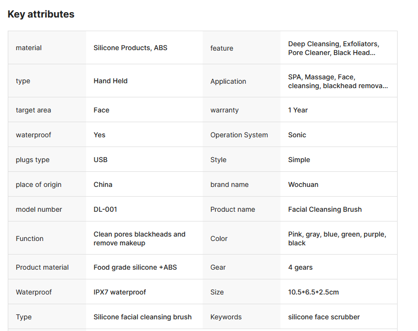The width and height of the screenshot is (418, 331).
Task: Select the Operation System value Sonic
Action: click(297, 135)
